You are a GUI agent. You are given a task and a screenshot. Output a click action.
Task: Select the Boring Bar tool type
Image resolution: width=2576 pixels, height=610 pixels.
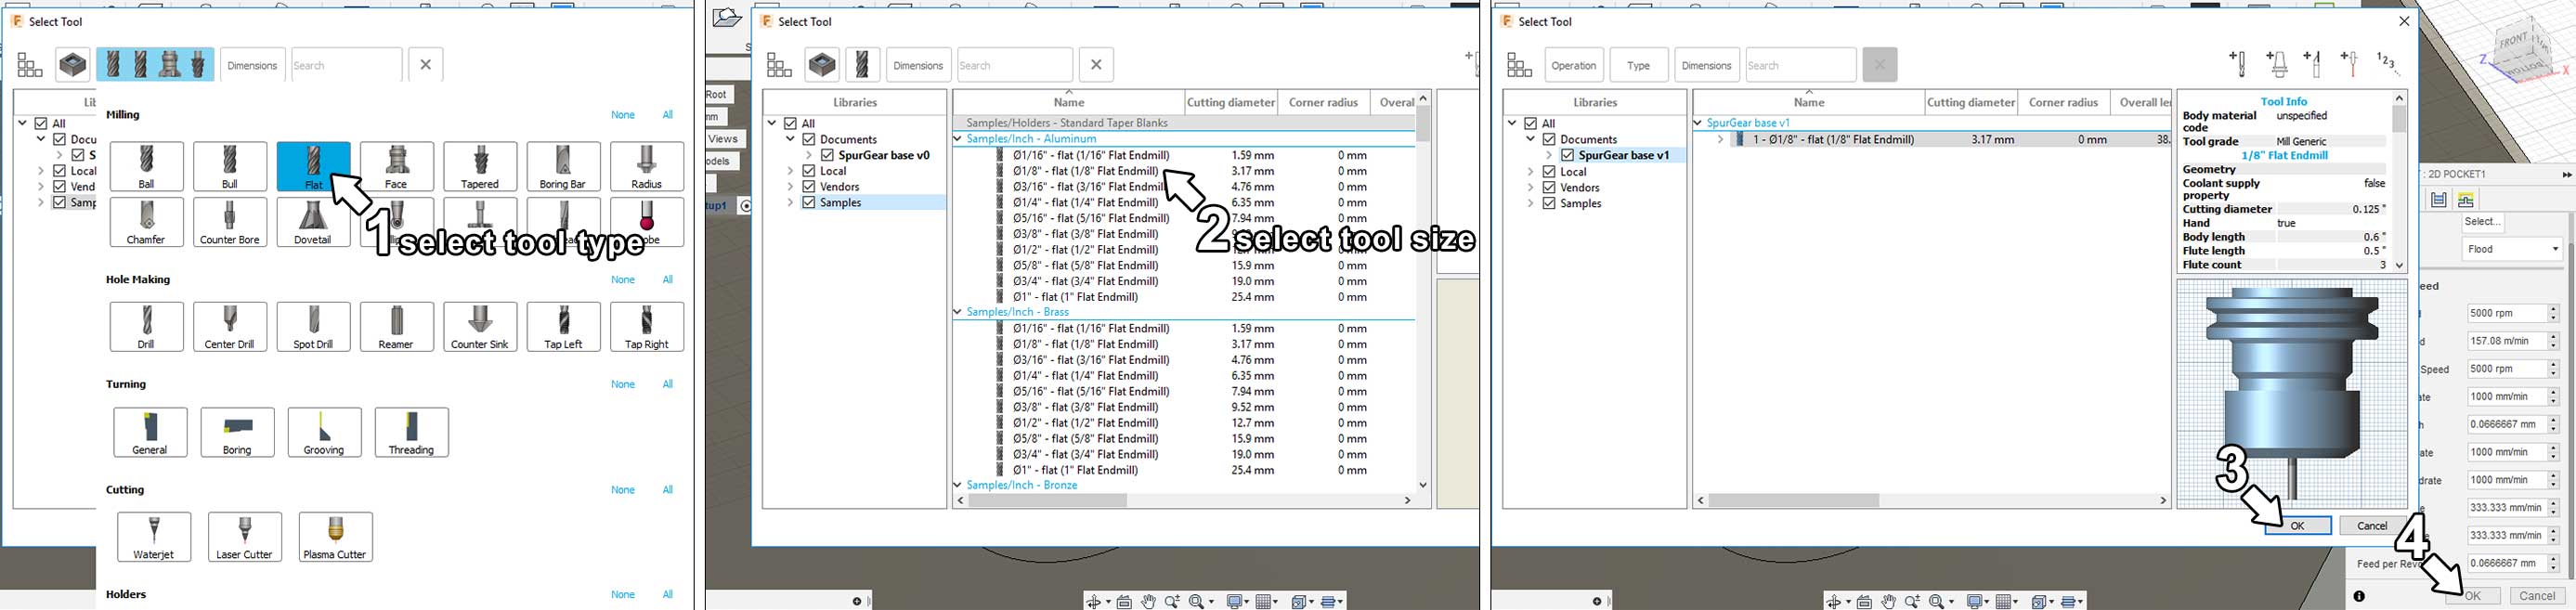[563, 166]
